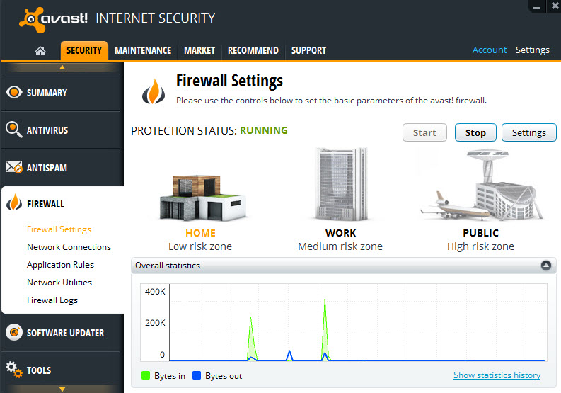Collapse the Overall statistics panel
Screen dimensions: 561x393
(x=545, y=266)
